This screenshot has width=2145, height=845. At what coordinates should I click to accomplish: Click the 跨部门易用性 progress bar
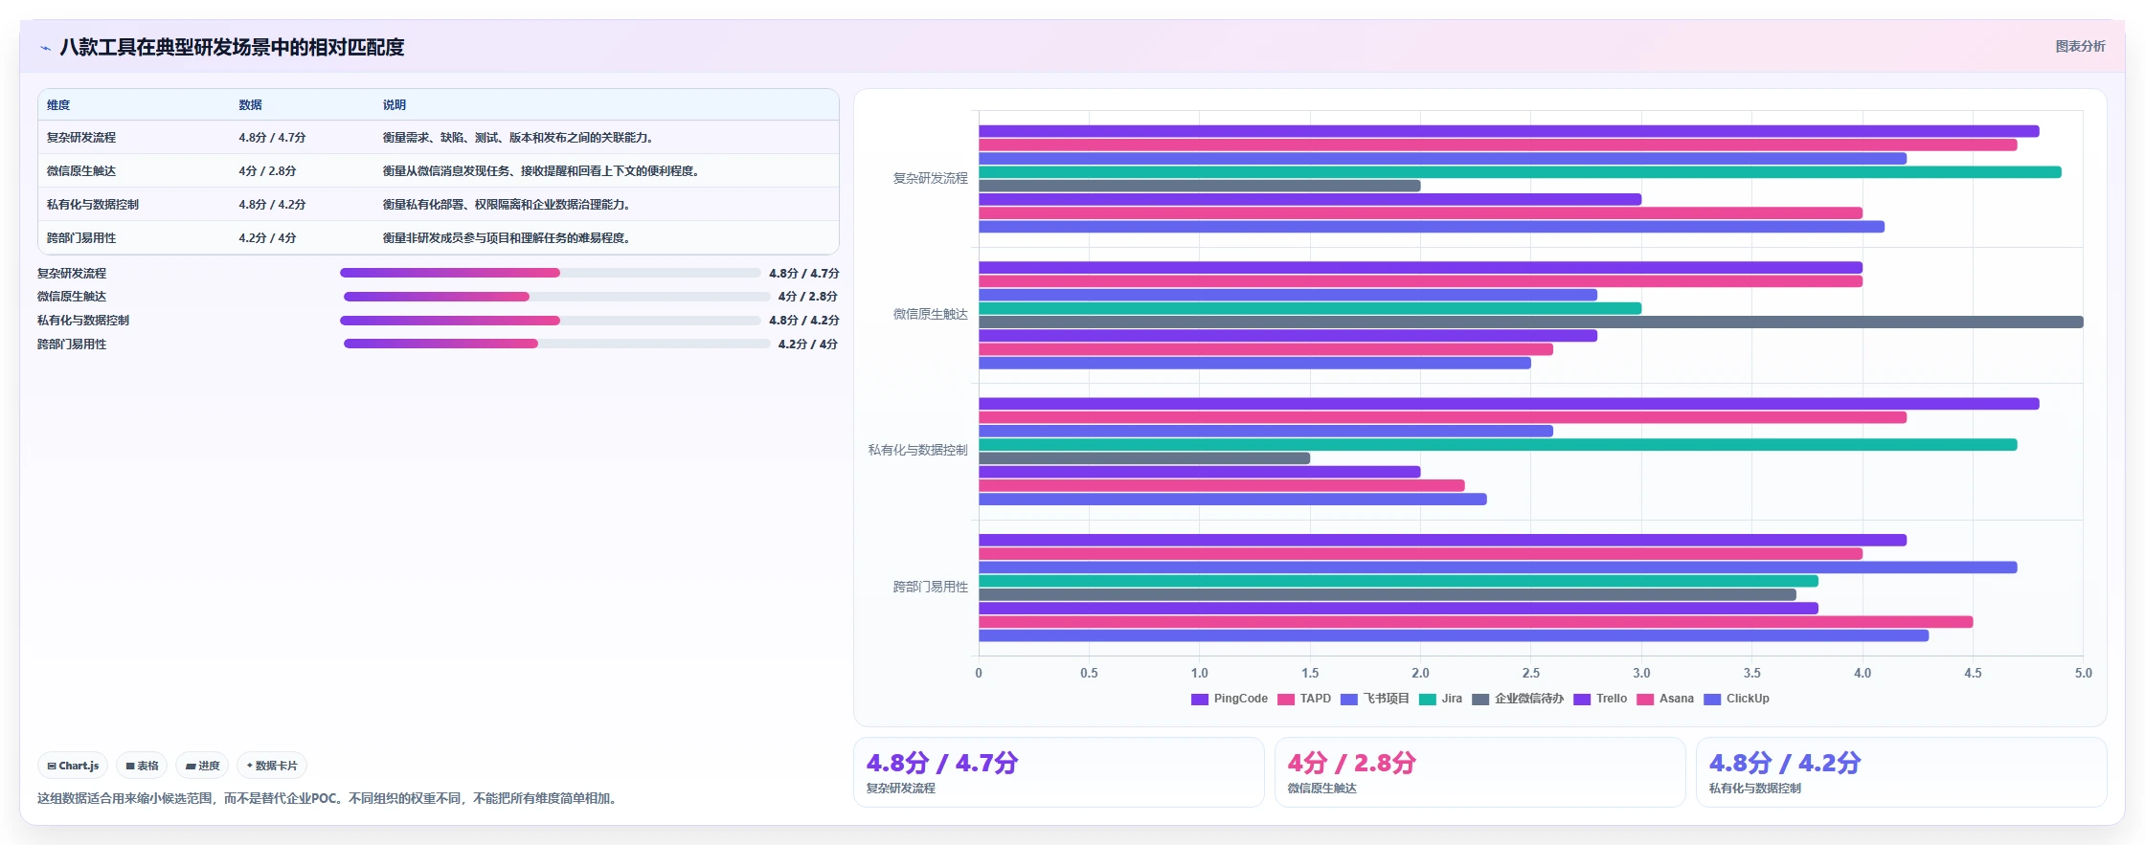coord(556,344)
